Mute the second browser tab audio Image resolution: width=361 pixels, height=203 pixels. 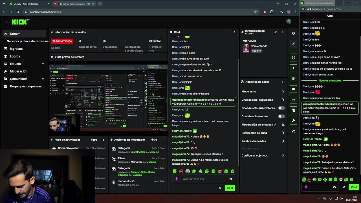[x=89, y=4]
